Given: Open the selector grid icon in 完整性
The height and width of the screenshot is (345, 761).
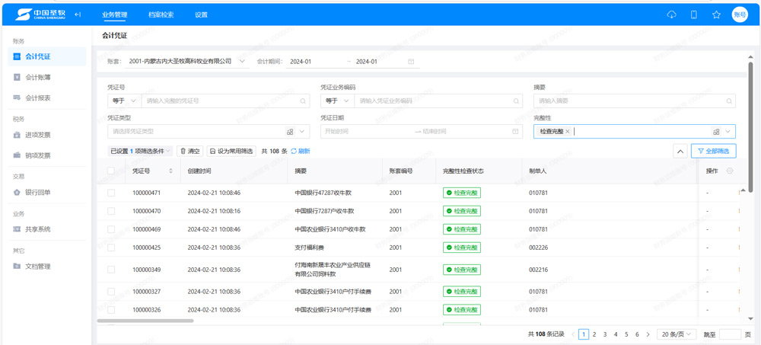Looking at the screenshot, I should click(716, 131).
